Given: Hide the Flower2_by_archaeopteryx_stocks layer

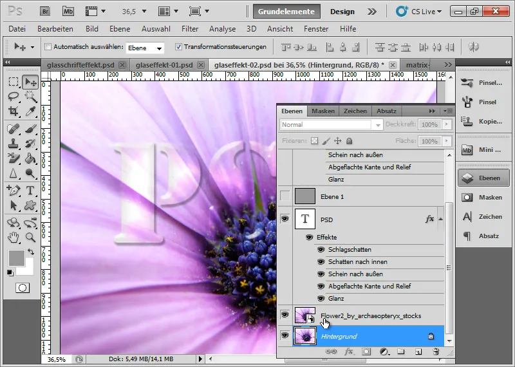Looking at the screenshot, I should (x=285, y=315).
